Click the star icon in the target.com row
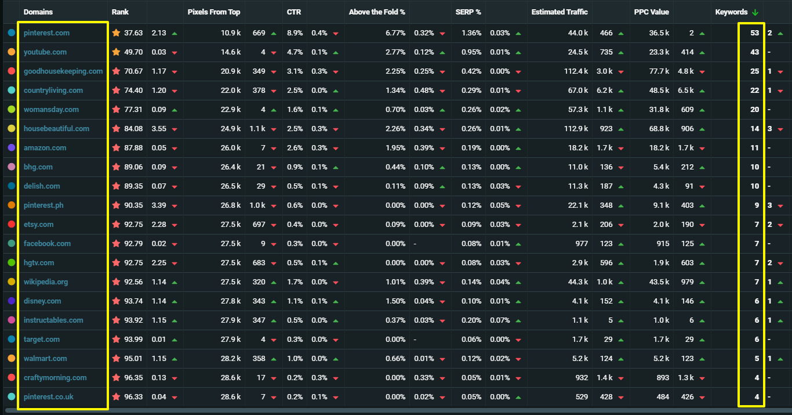Screen dimensions: 792x415 (116, 340)
